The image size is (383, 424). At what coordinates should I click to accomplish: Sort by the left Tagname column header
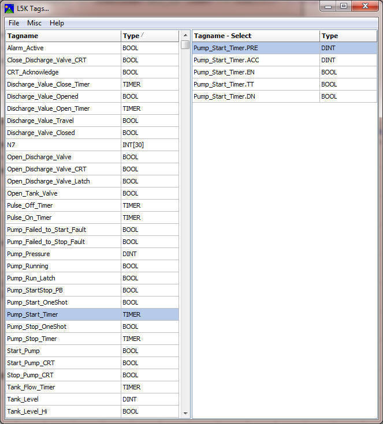[x=63, y=36]
